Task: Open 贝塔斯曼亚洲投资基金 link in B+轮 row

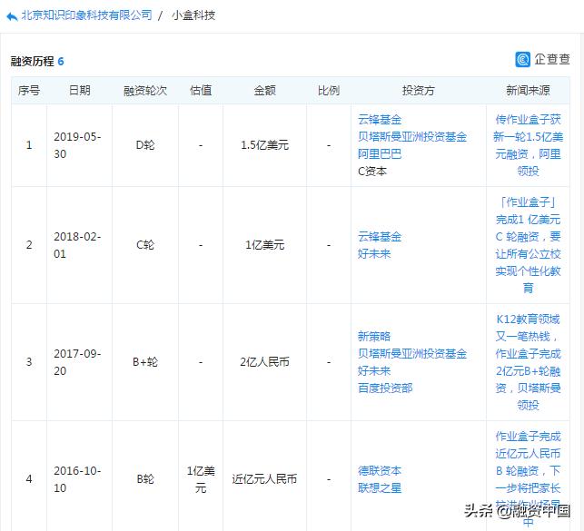Action: [412, 353]
